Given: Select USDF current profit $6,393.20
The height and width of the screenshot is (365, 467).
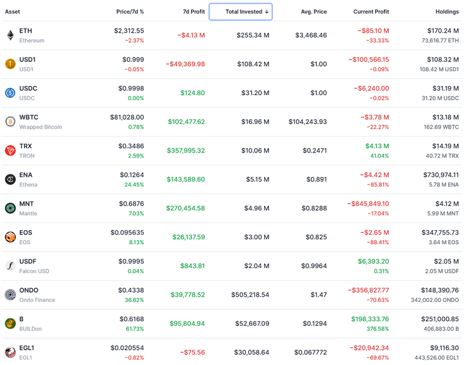Looking at the screenshot, I should [x=374, y=261].
